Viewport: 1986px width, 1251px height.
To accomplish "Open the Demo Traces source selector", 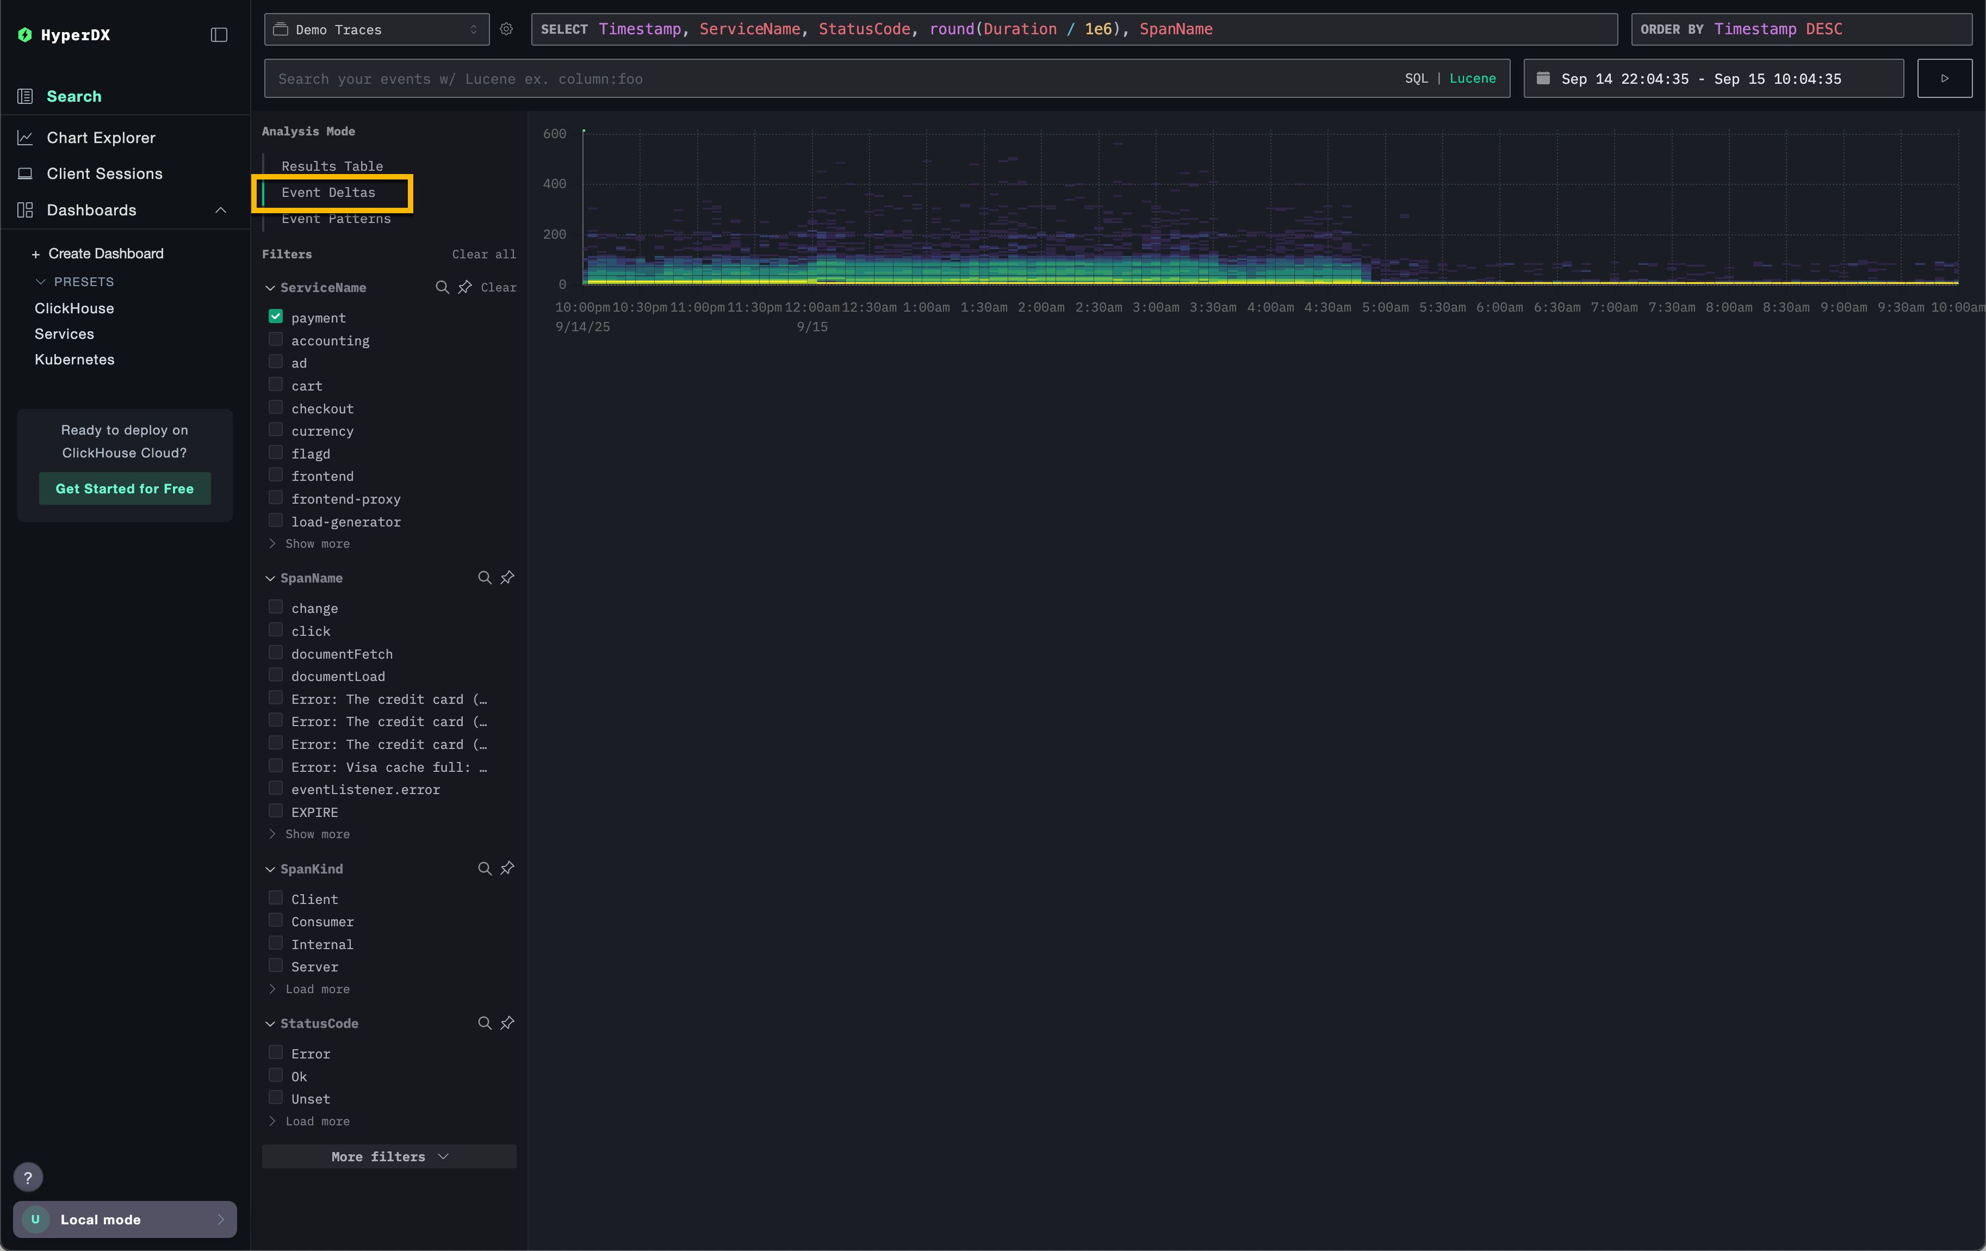I will coord(375,29).
